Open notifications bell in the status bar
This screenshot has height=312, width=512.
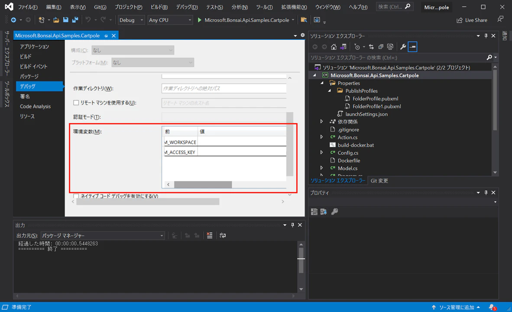492,307
